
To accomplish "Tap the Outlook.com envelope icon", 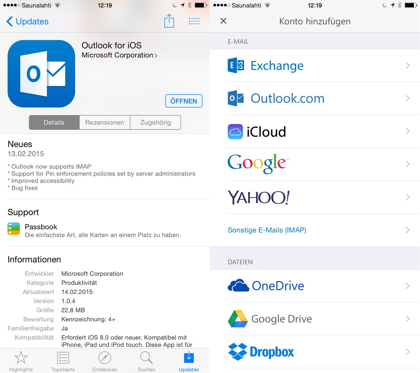I will [236, 98].
